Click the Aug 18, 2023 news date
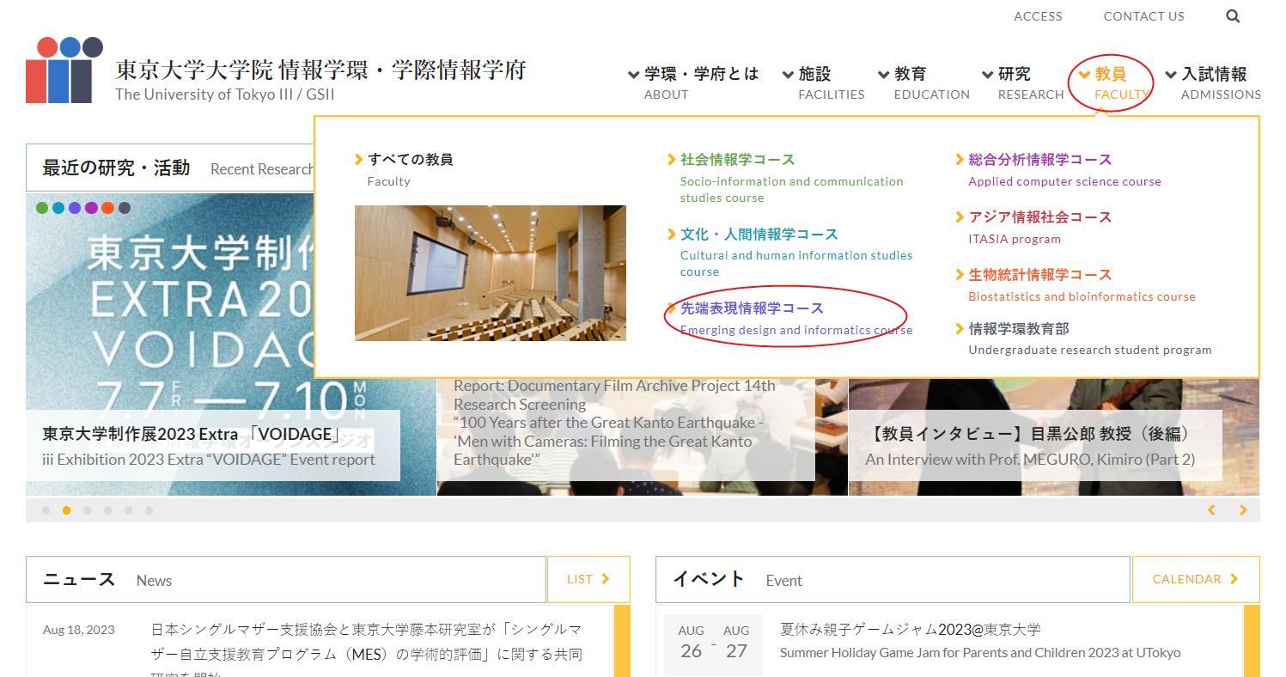This screenshot has height=677, width=1286. point(78,630)
